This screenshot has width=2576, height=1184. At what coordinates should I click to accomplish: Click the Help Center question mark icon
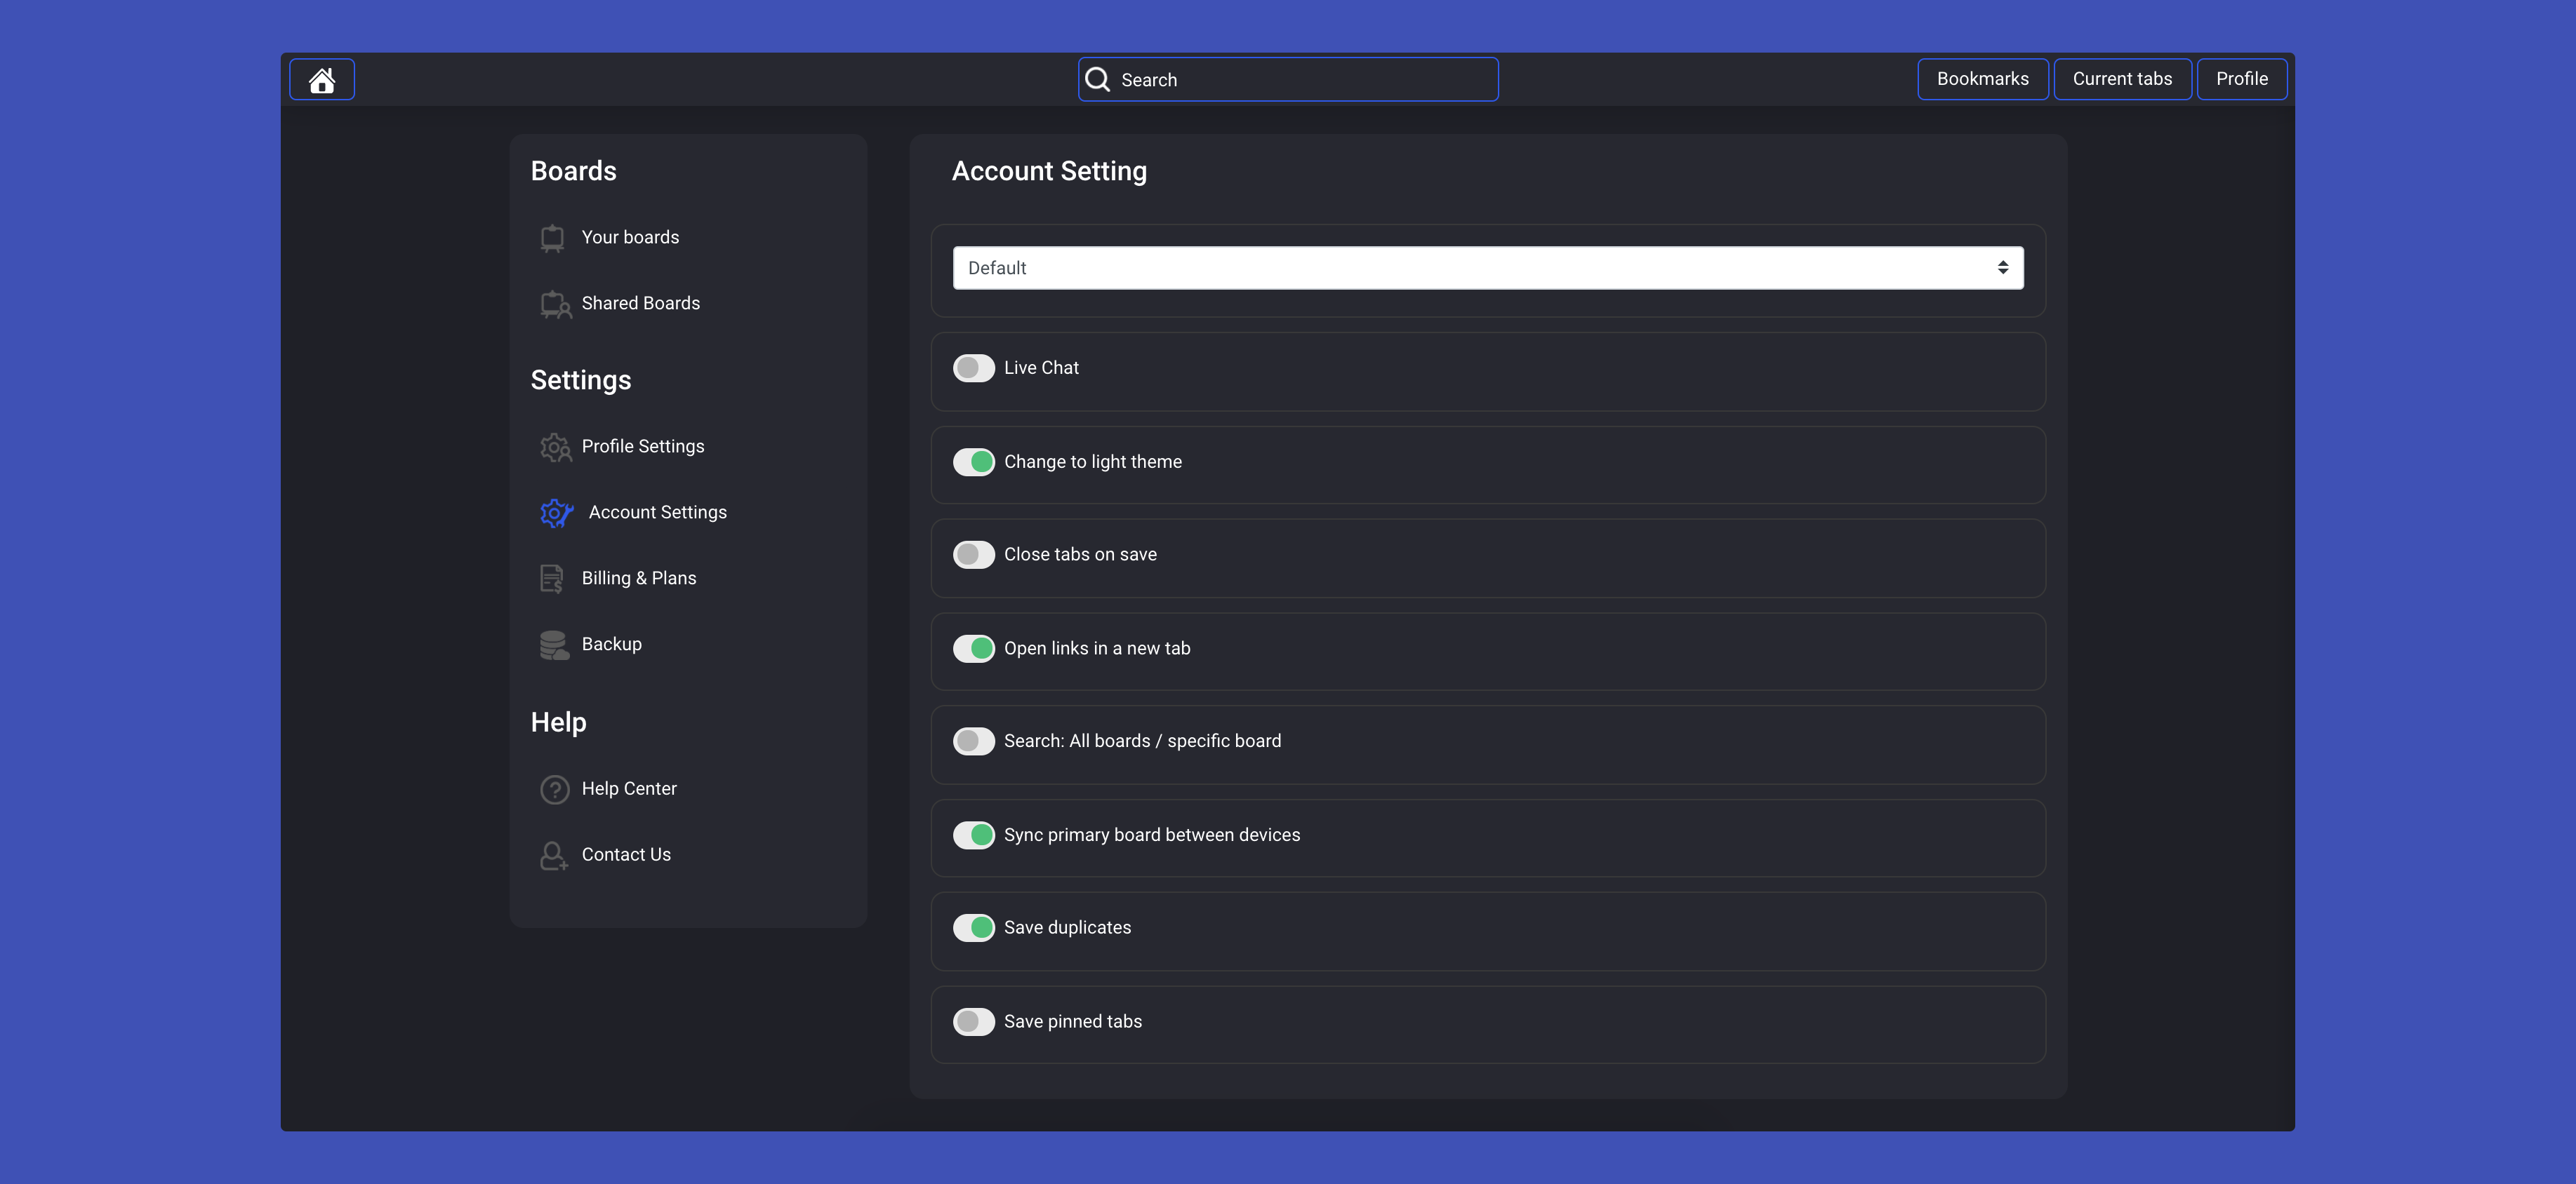click(554, 789)
